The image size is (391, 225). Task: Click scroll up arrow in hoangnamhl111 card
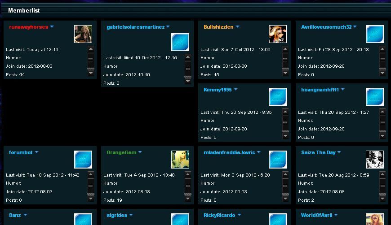pyautogui.click(x=382, y=112)
